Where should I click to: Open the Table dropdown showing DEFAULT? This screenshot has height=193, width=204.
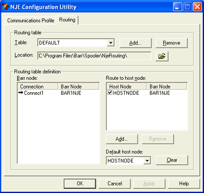(111, 43)
